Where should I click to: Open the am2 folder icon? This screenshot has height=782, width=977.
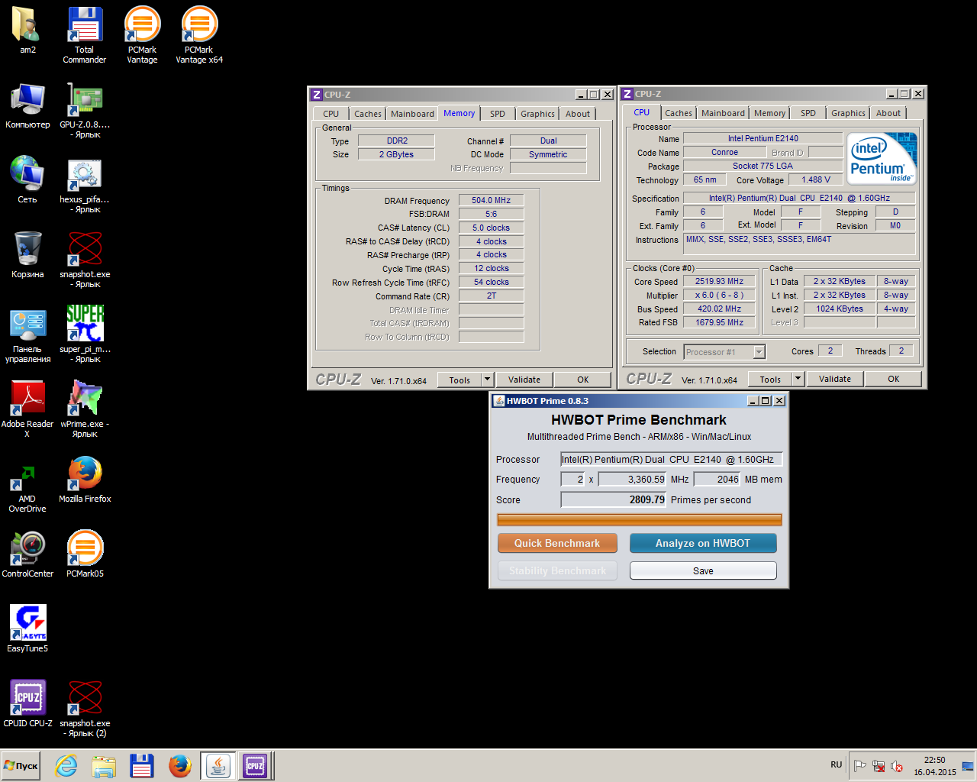(27, 31)
